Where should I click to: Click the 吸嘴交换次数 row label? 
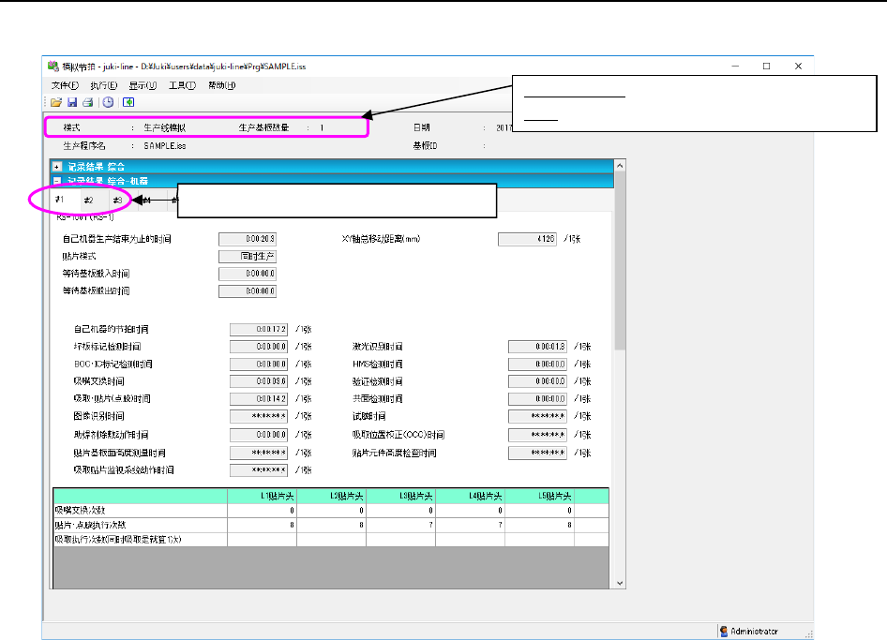click(80, 511)
